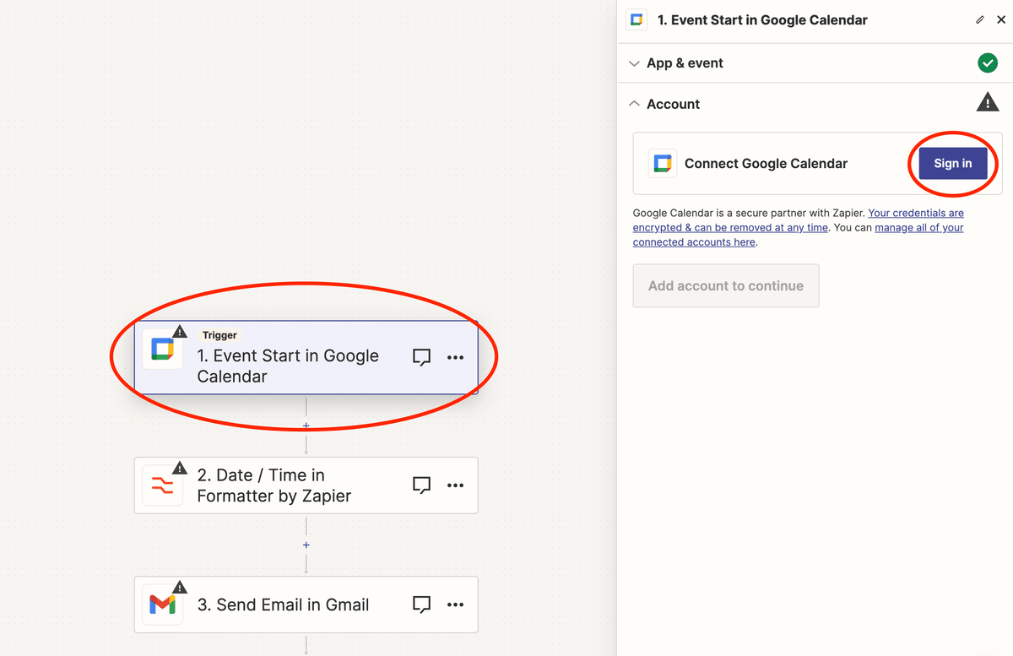1013x656 pixels.
Task: Click the Account warning triangle icon
Action: [987, 103]
